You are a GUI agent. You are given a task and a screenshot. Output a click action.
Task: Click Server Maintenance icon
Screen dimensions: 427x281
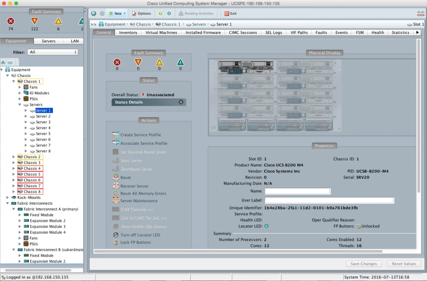click(116, 201)
